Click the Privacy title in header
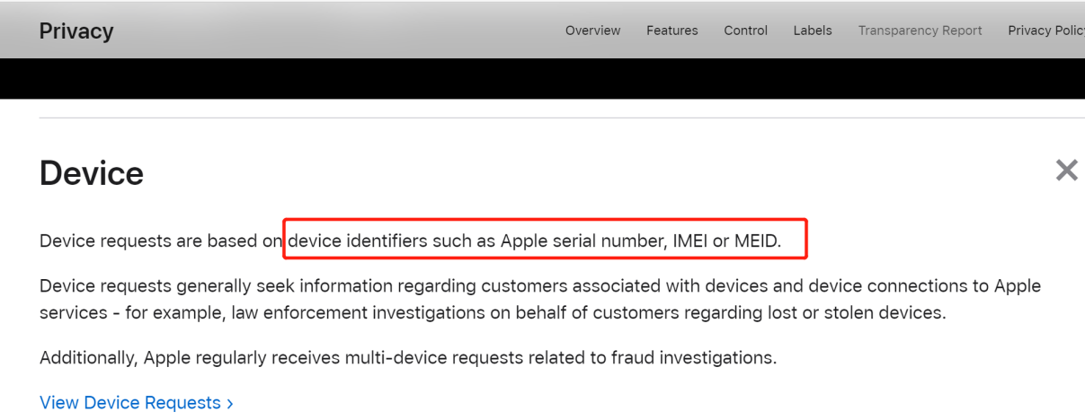 pyautogui.click(x=76, y=31)
